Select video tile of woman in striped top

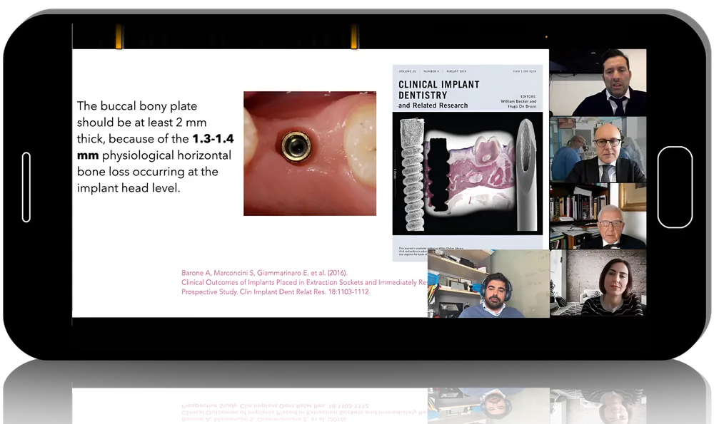(598, 282)
